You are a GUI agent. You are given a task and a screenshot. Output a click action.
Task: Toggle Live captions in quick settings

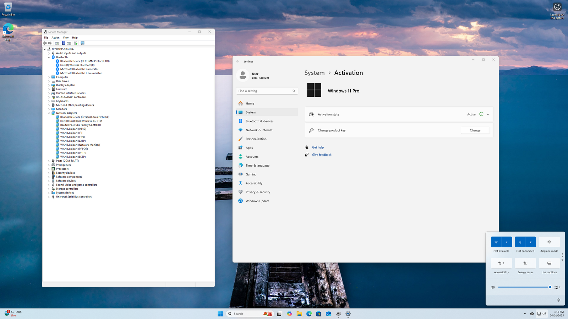tap(549, 263)
